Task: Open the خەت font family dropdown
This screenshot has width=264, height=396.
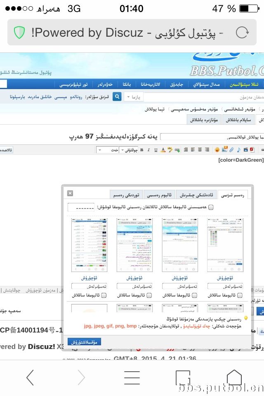Action: [108, 150]
